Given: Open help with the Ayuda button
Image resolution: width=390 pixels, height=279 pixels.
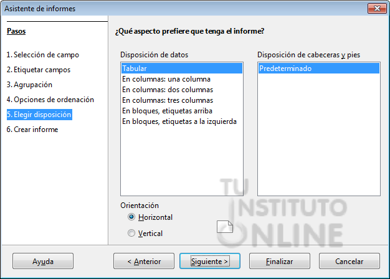Looking at the screenshot, I should click(x=43, y=261).
